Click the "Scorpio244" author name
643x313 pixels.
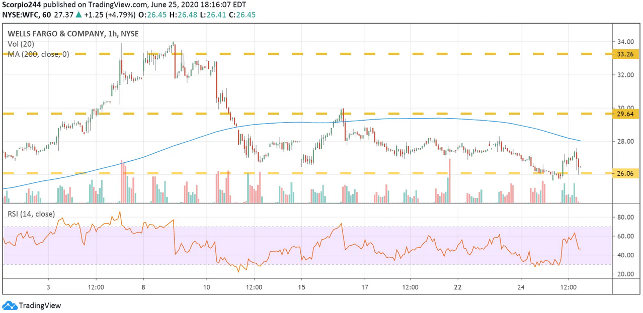click(23, 5)
